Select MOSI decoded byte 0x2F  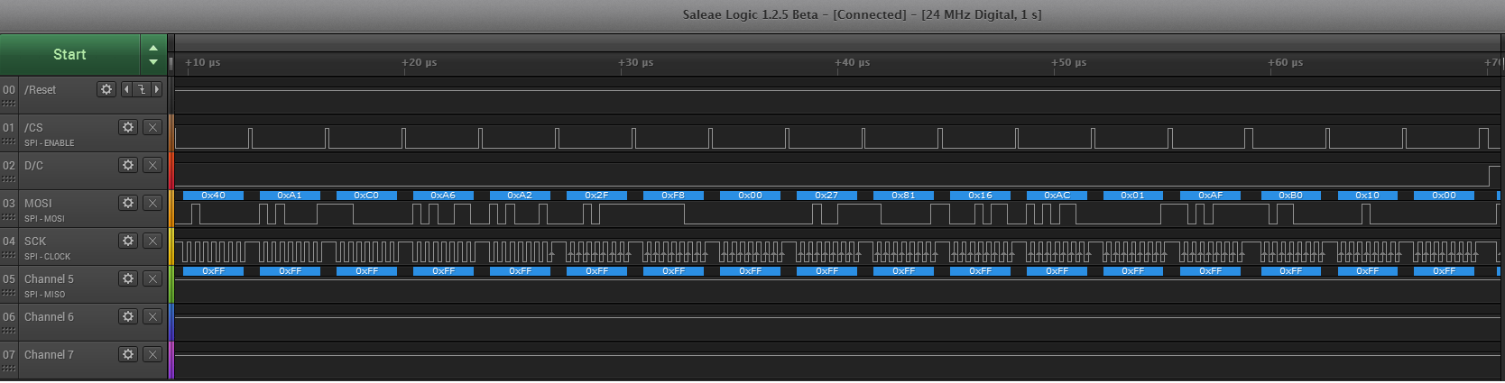click(596, 196)
